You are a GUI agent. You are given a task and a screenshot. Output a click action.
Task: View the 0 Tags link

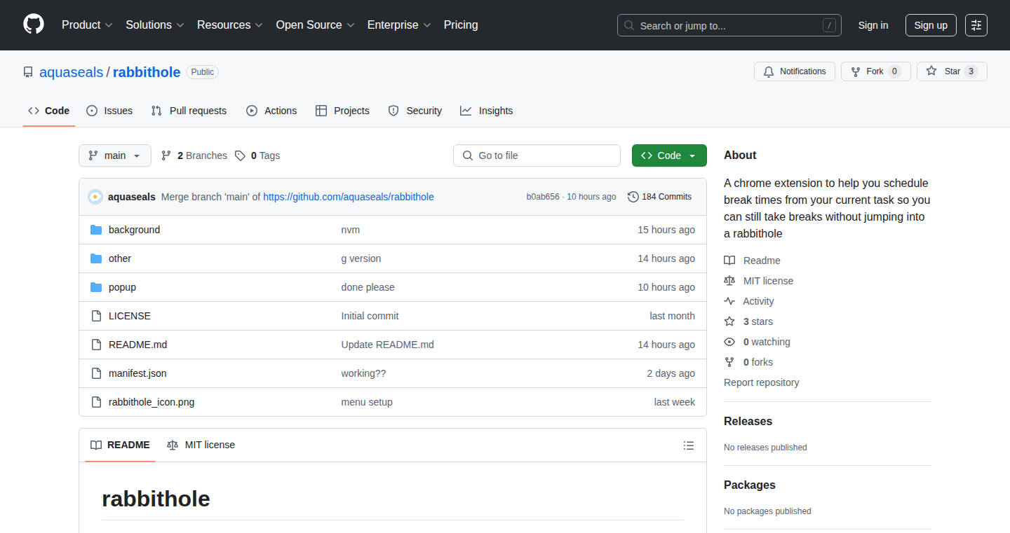click(x=257, y=155)
